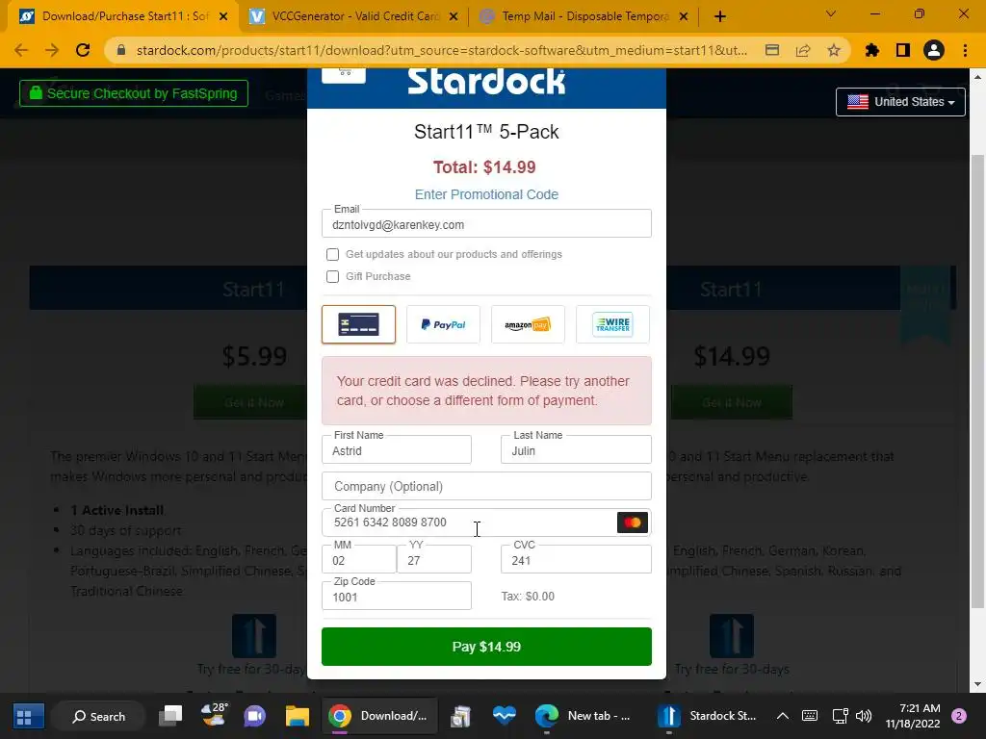Show hidden system tray icons
This screenshot has width=986, height=739.
782,716
